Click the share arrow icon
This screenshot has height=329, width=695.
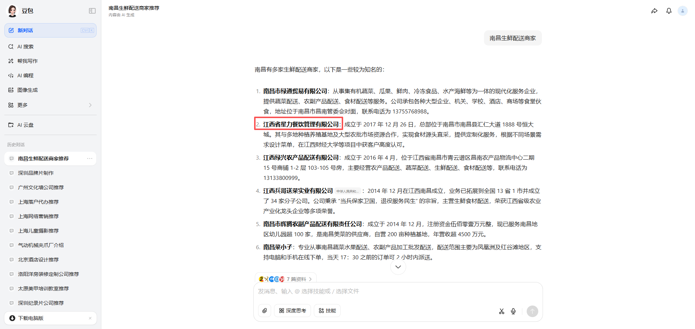654,11
